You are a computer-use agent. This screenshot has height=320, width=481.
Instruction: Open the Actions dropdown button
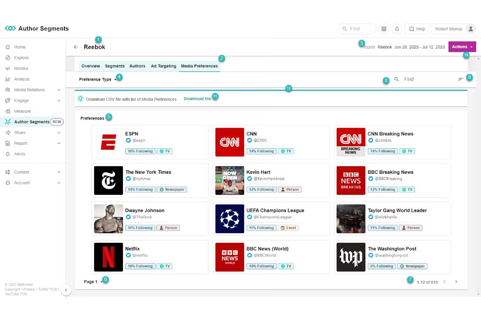click(x=462, y=47)
